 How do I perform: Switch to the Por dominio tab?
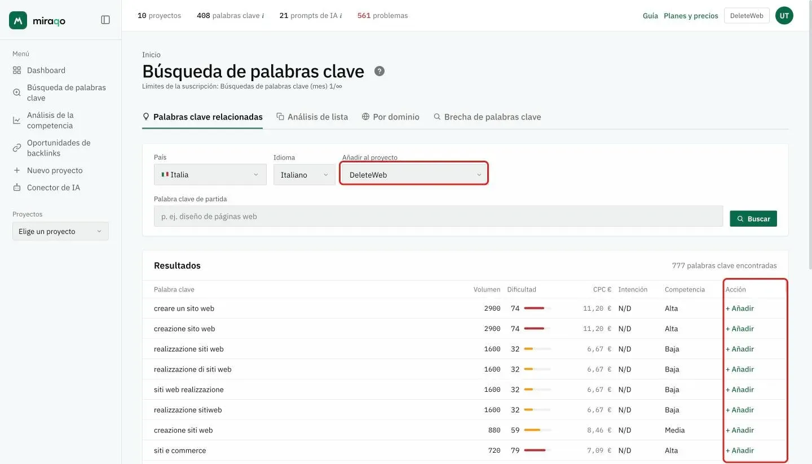pos(391,117)
